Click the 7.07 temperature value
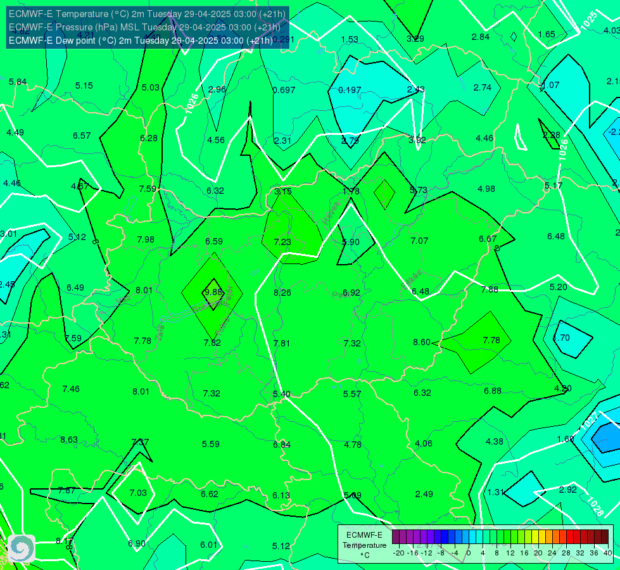Image resolution: width=620 pixels, height=570 pixels. pos(419,241)
